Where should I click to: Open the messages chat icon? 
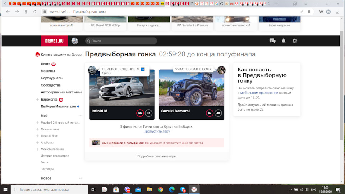[272, 41]
